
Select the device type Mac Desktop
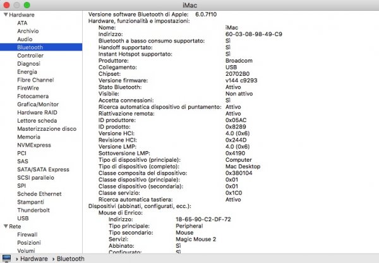pos(243,166)
